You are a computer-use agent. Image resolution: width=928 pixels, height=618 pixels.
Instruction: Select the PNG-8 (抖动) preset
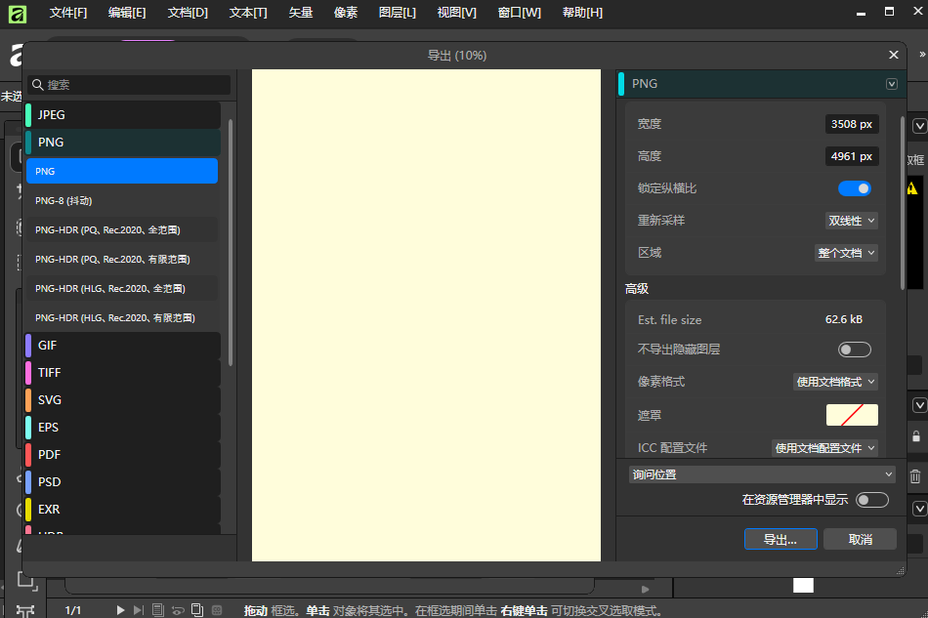coord(122,200)
